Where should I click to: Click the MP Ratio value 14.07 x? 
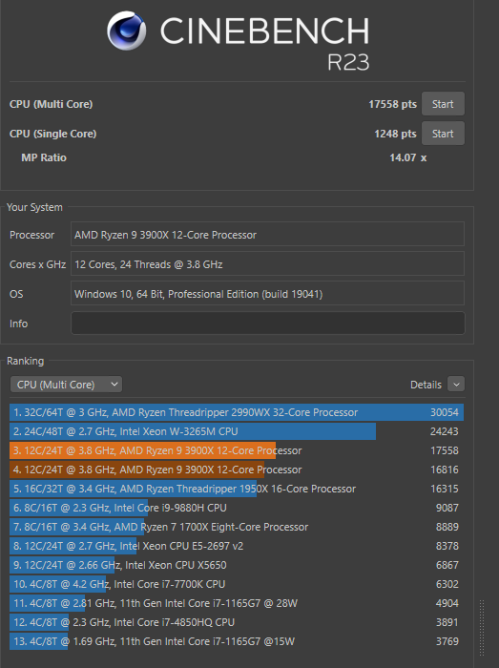(408, 157)
